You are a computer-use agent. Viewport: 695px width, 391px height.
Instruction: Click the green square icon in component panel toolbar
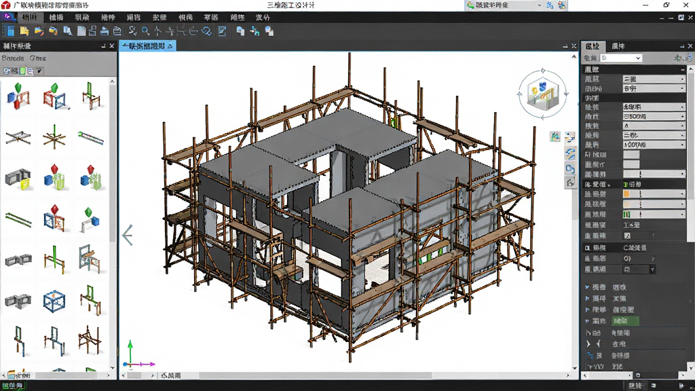pyautogui.click(x=22, y=71)
